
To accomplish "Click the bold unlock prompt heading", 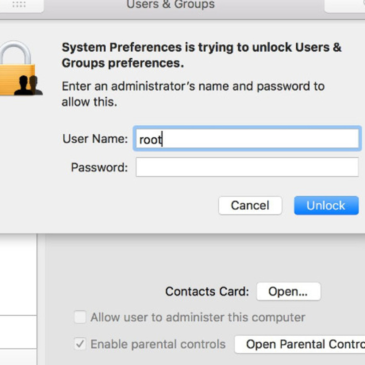I will [x=201, y=55].
